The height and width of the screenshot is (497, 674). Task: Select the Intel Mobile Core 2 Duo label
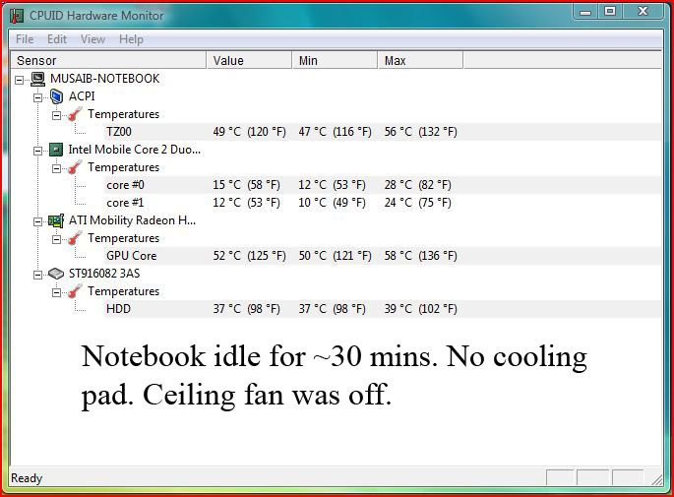135,150
